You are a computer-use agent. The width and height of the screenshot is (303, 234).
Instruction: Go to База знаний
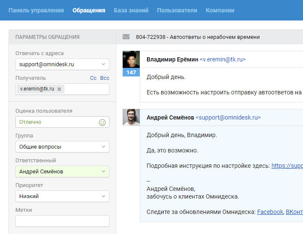(x=131, y=10)
